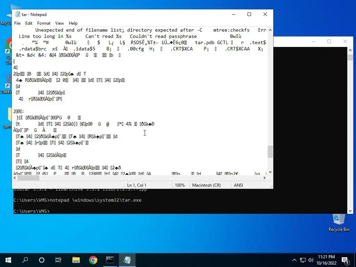Minimize the Command Prompt window behind Notepad
The image size is (356, 267).
(x=314, y=41)
